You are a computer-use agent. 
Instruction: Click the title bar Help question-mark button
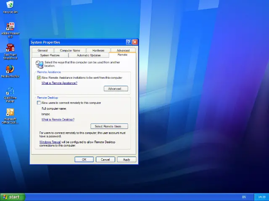click(128, 42)
